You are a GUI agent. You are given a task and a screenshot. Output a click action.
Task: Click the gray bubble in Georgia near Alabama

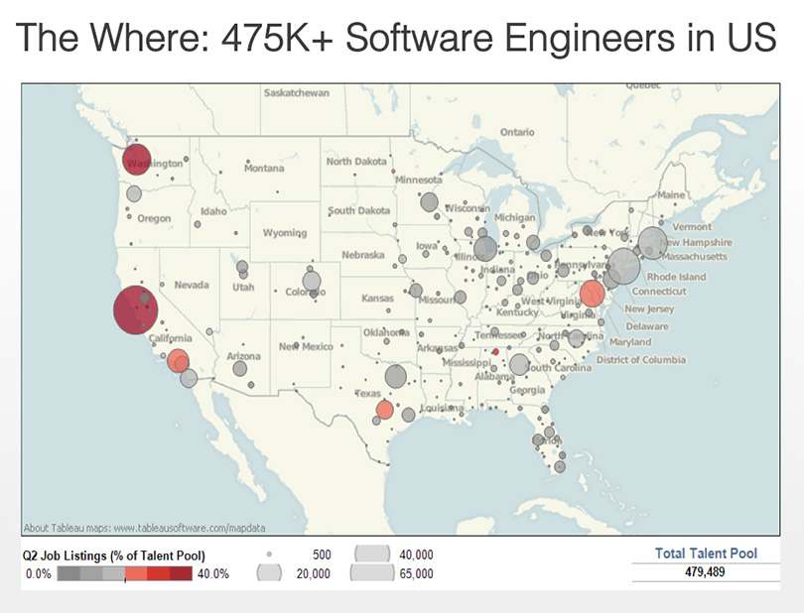[x=519, y=364]
